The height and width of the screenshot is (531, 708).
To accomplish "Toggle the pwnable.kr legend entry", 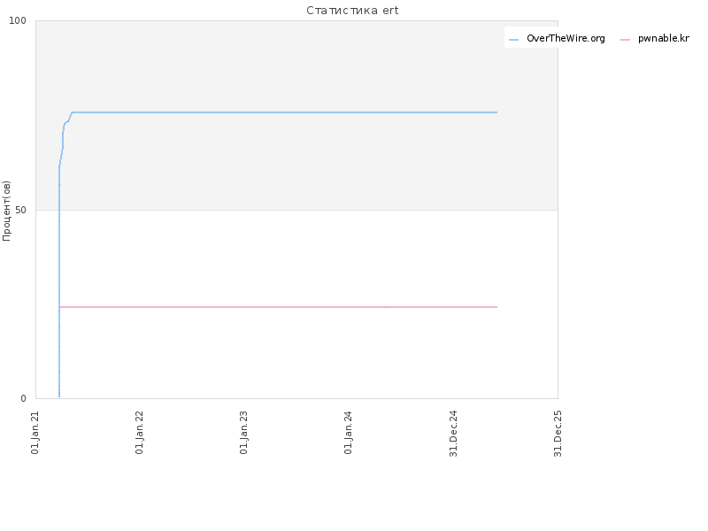I will pyautogui.click(x=655, y=38).
